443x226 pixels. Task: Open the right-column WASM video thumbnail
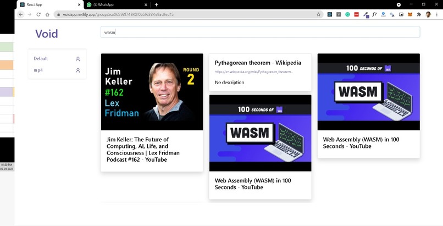[x=369, y=92]
